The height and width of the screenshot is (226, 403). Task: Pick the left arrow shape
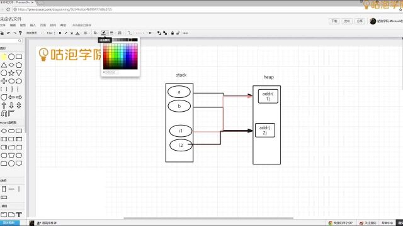click(x=11, y=97)
